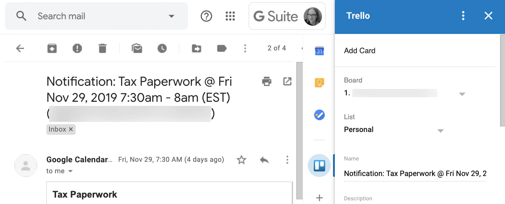Print the email using the printer icon

pyautogui.click(x=266, y=82)
